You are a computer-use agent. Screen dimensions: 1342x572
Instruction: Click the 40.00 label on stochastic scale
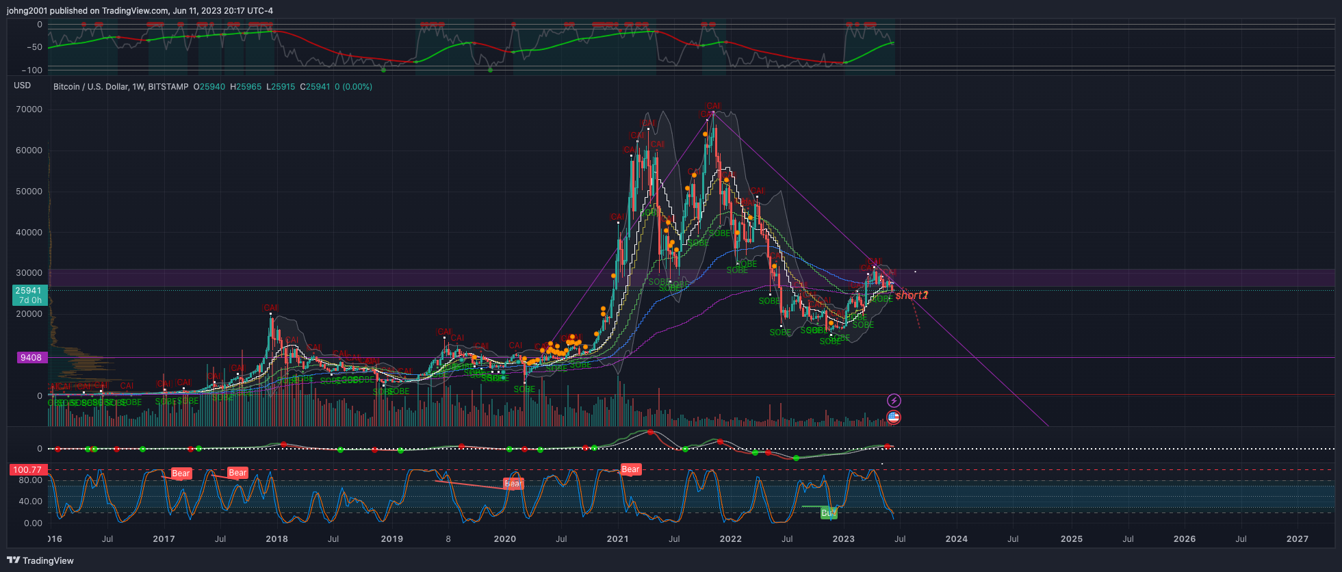click(31, 502)
